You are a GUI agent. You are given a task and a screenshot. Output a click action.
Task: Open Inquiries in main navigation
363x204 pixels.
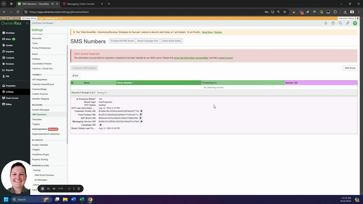click(x=10, y=52)
